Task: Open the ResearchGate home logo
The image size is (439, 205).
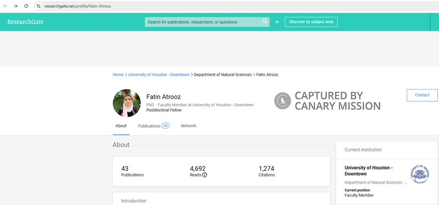Action: click(25, 22)
